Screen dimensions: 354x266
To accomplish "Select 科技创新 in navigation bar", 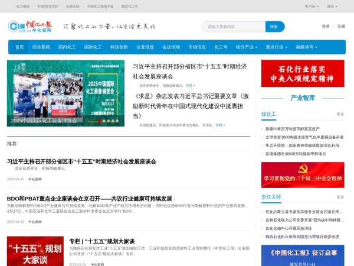I will (x=119, y=47).
